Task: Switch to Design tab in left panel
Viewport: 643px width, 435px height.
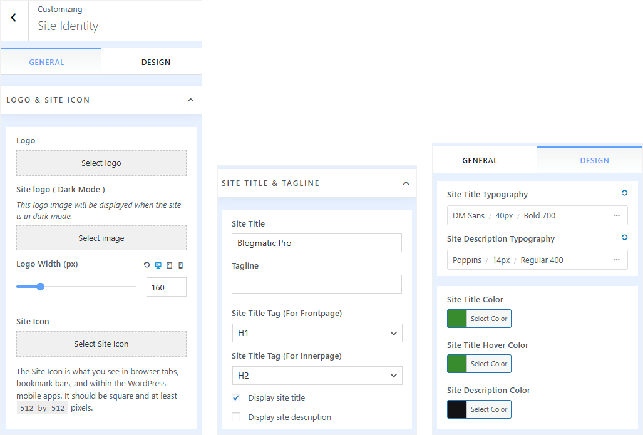Action: click(155, 62)
